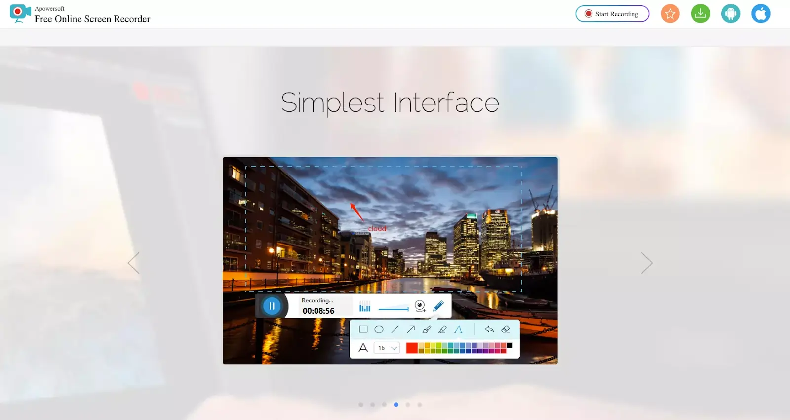
Task: Select the second carousel dot
Action: 372,405
